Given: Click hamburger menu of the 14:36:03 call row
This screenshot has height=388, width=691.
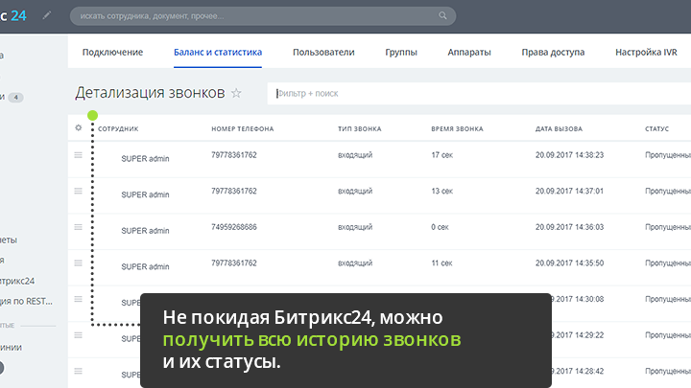Looking at the screenshot, I should [x=79, y=227].
